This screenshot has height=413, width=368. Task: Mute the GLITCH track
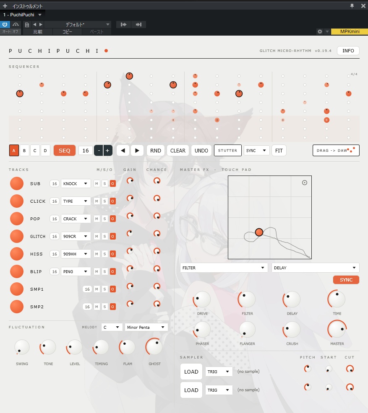click(x=97, y=236)
